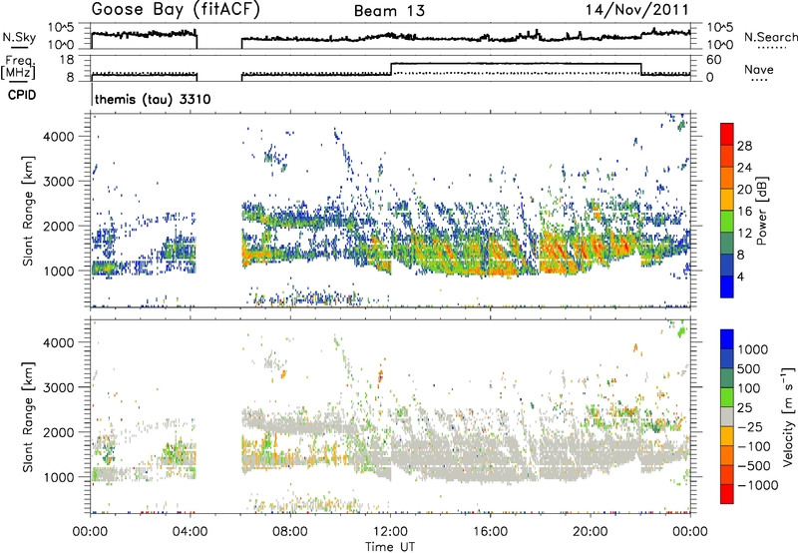Click the "1000" range tick of the velocity panel
798x553 pixels.
pos(59,476)
